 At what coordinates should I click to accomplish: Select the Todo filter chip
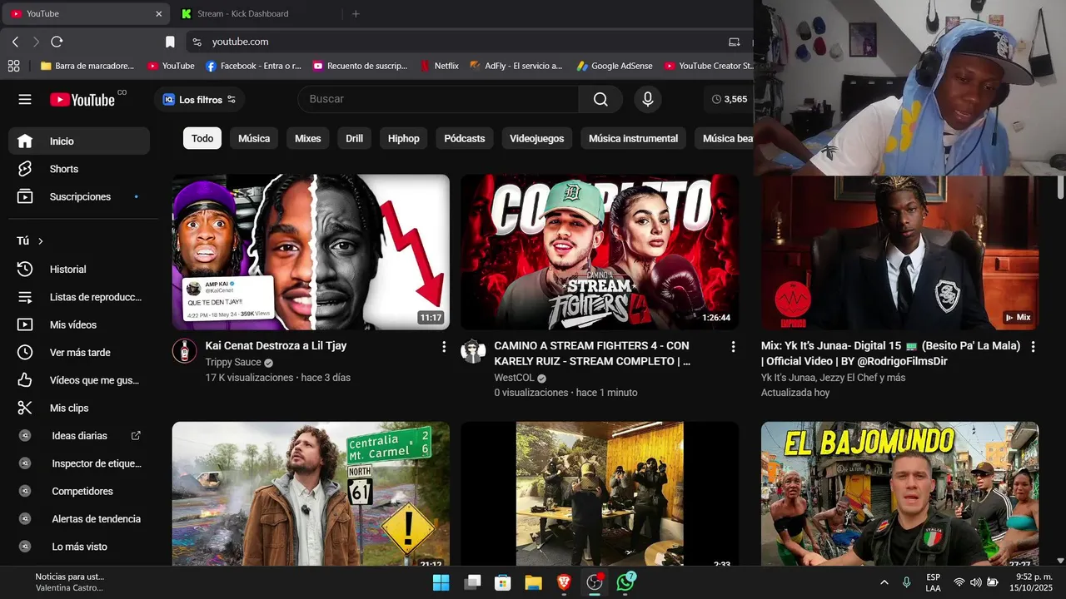click(202, 139)
